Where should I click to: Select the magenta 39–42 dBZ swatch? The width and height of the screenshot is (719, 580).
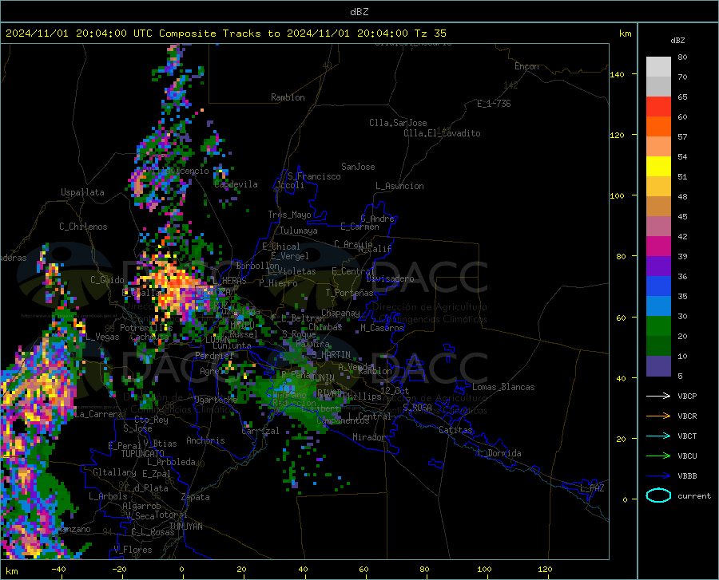[658, 247]
